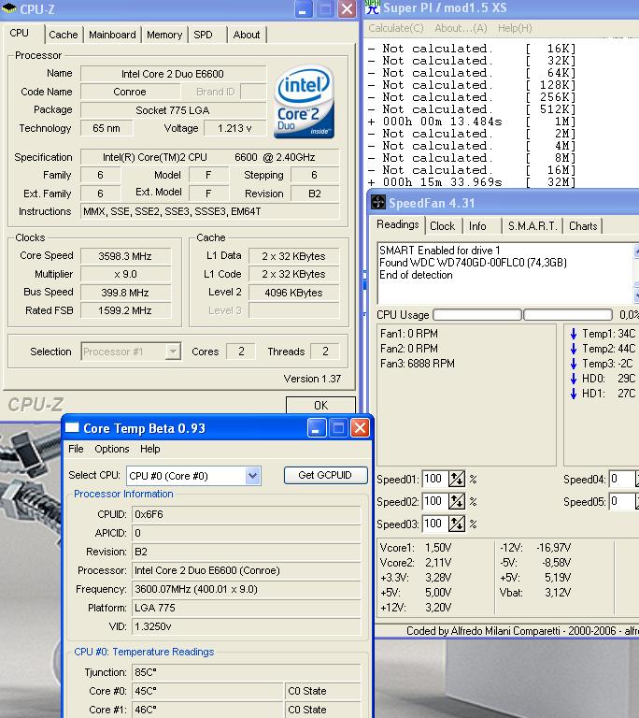Minimize the CPU-Z window
Viewport: 639px width, 718px height.
(x=304, y=9)
